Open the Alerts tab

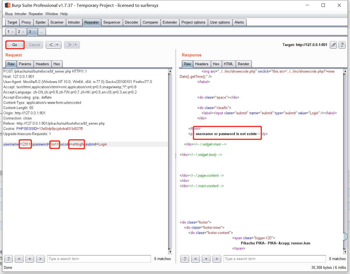point(239,22)
